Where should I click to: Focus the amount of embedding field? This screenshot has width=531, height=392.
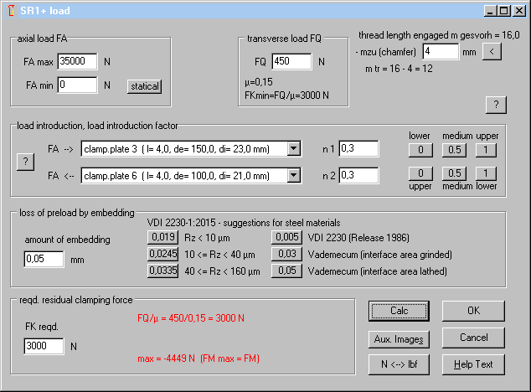click(44, 260)
